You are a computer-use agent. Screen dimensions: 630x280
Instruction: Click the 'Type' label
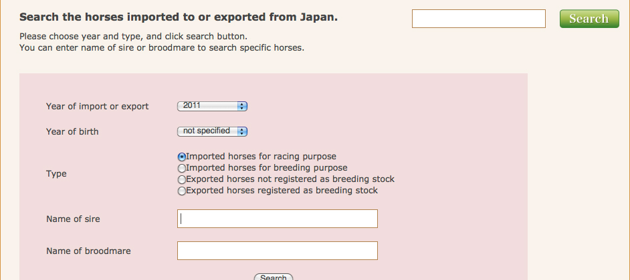[56, 174]
